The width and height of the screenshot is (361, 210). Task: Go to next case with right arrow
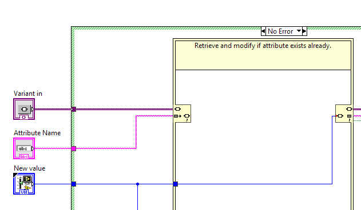304,31
